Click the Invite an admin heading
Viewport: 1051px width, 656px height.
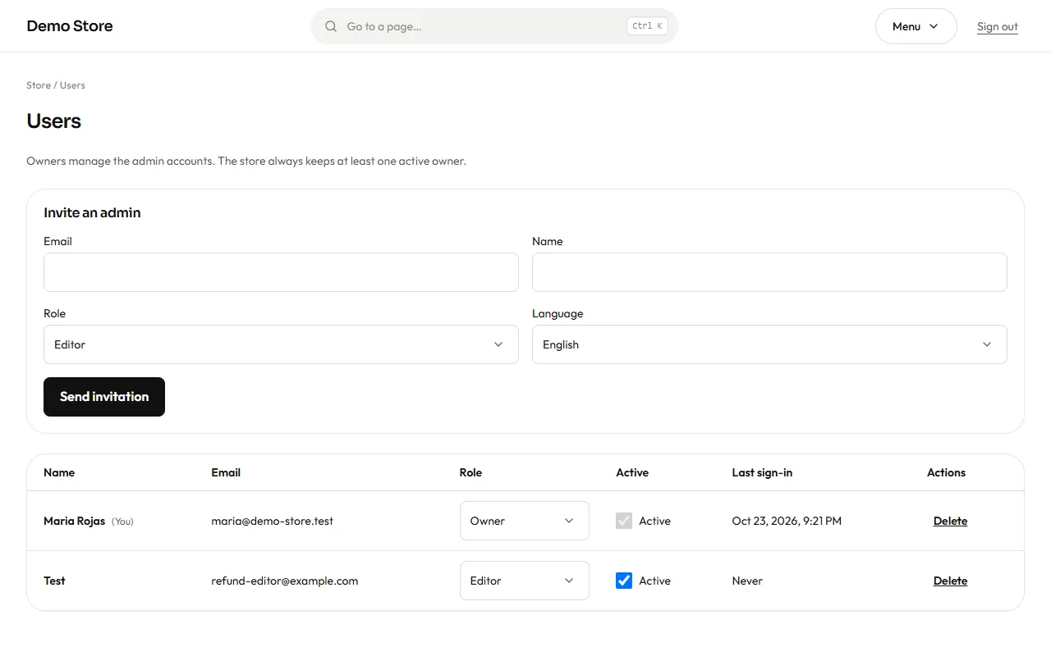pos(92,212)
